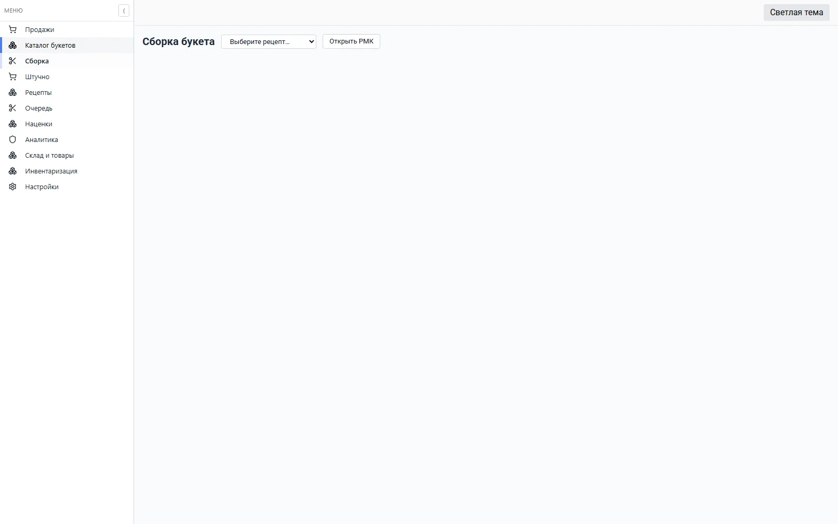Toggle the Светлая тема theme button

click(x=796, y=13)
